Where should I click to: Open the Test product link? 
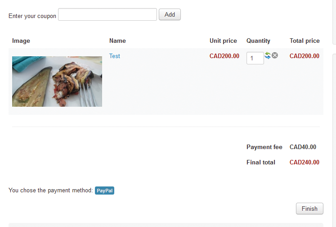115,56
